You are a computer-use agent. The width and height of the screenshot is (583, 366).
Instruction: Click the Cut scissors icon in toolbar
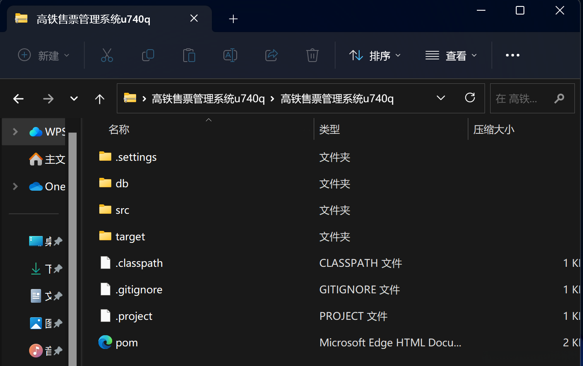tap(107, 55)
